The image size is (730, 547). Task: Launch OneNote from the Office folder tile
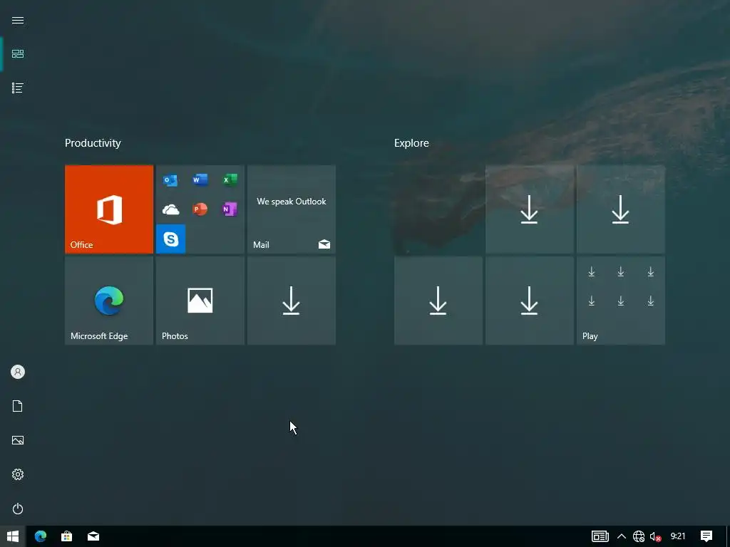[x=230, y=209]
